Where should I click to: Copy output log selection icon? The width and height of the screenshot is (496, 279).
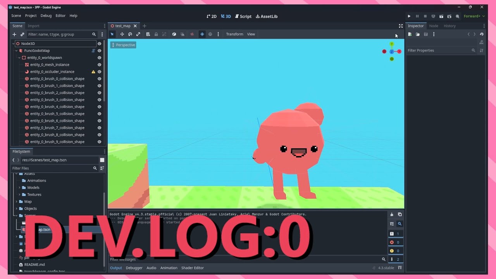[400, 214]
